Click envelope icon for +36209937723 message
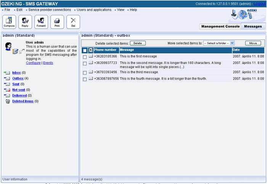 (x=91, y=62)
